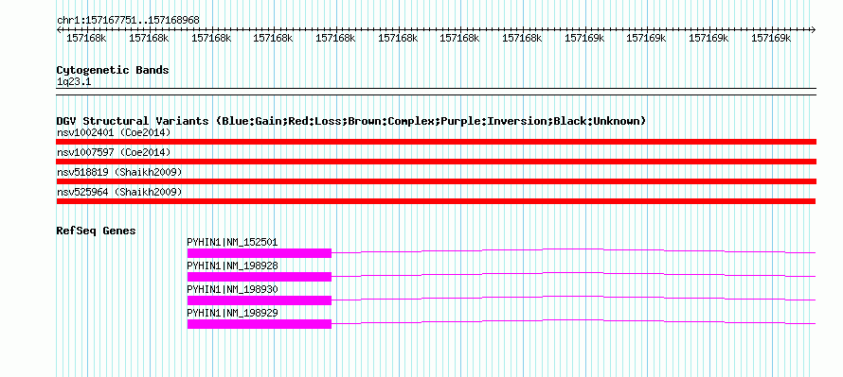843x377 pixels.
Task: Open the PYHIN1|NM_198929 transcript label
Action: (232, 313)
